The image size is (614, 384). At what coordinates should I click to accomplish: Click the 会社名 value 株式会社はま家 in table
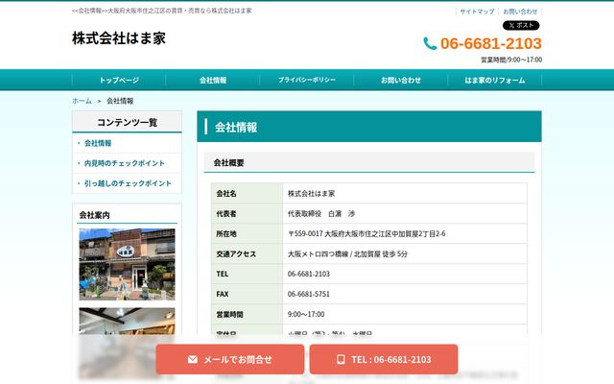coord(311,194)
